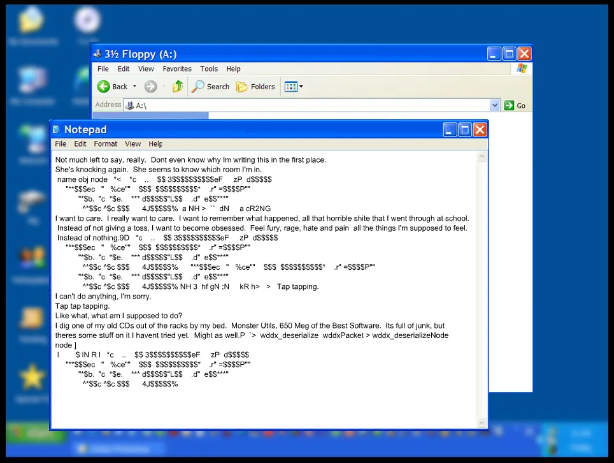
Task: Open the Notepad Format menu
Action: 106,144
